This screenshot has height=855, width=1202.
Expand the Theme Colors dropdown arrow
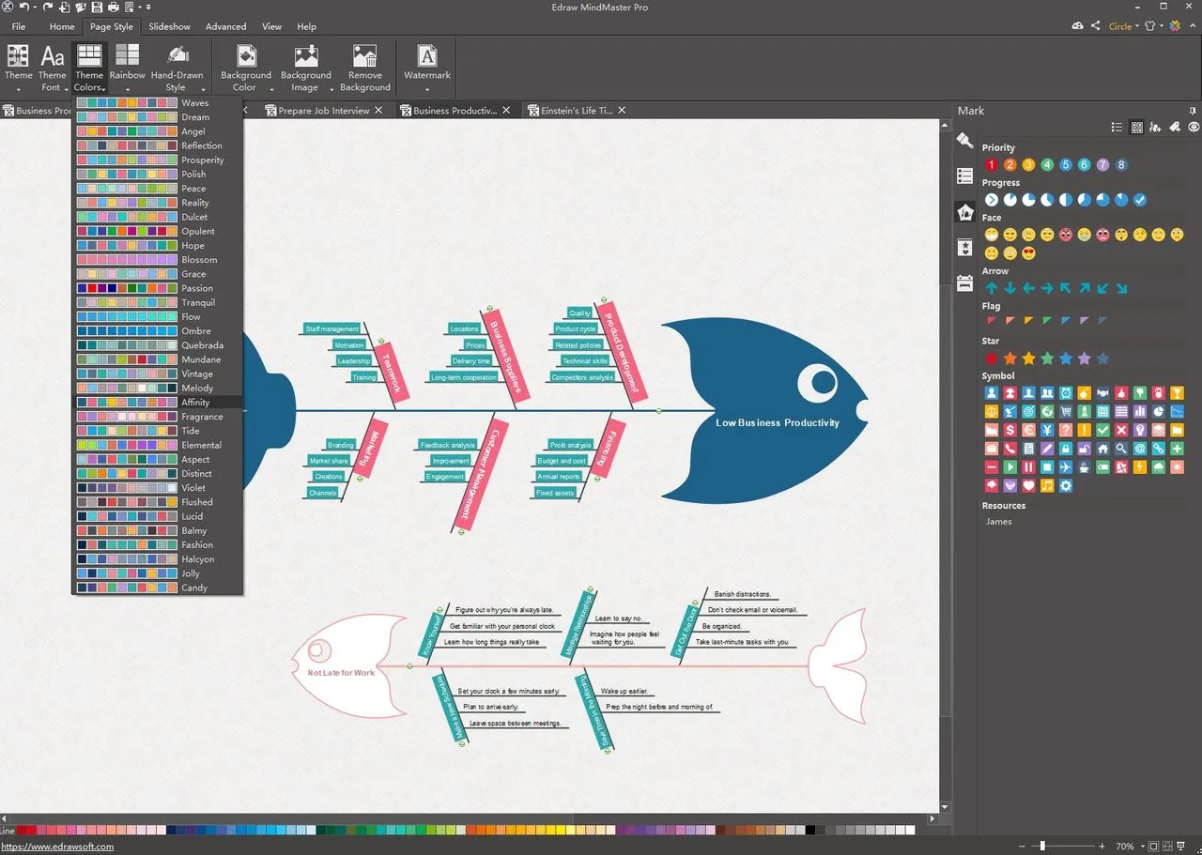[x=104, y=89]
